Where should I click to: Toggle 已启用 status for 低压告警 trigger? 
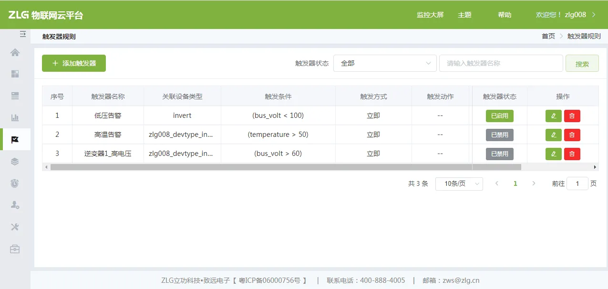point(499,116)
